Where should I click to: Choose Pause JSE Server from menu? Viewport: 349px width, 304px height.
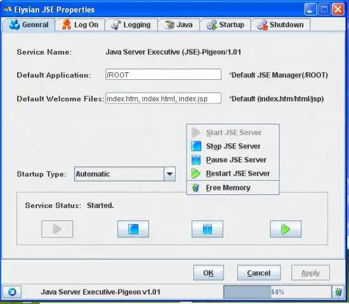233,160
